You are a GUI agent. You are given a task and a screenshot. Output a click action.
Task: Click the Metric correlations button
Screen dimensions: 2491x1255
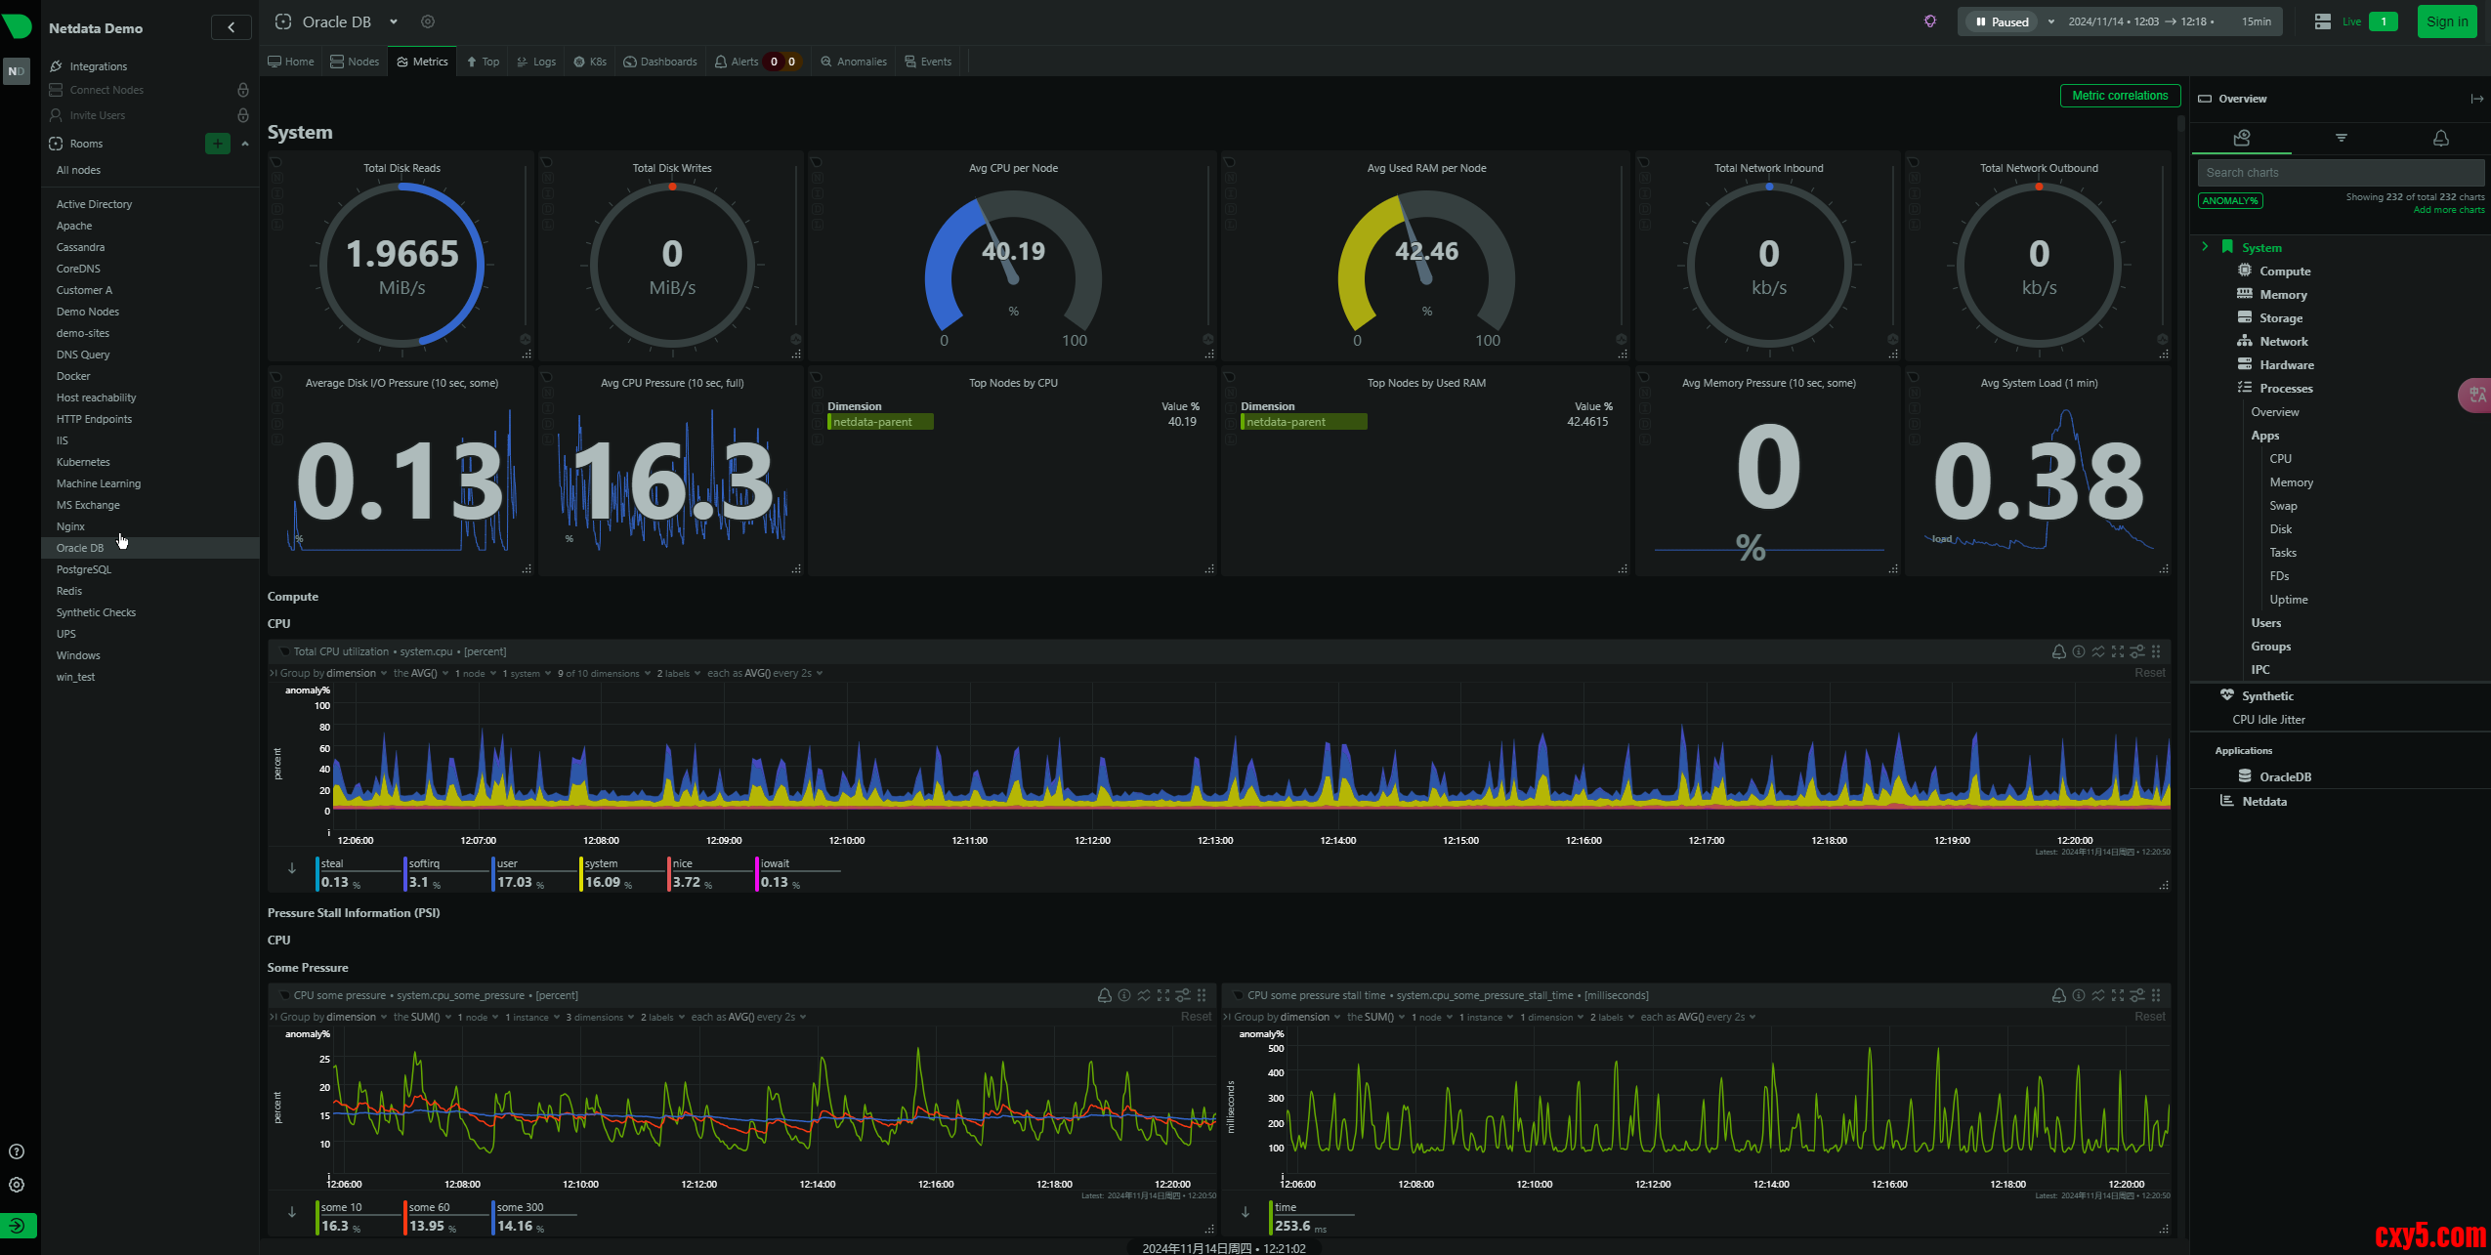[x=2120, y=96]
